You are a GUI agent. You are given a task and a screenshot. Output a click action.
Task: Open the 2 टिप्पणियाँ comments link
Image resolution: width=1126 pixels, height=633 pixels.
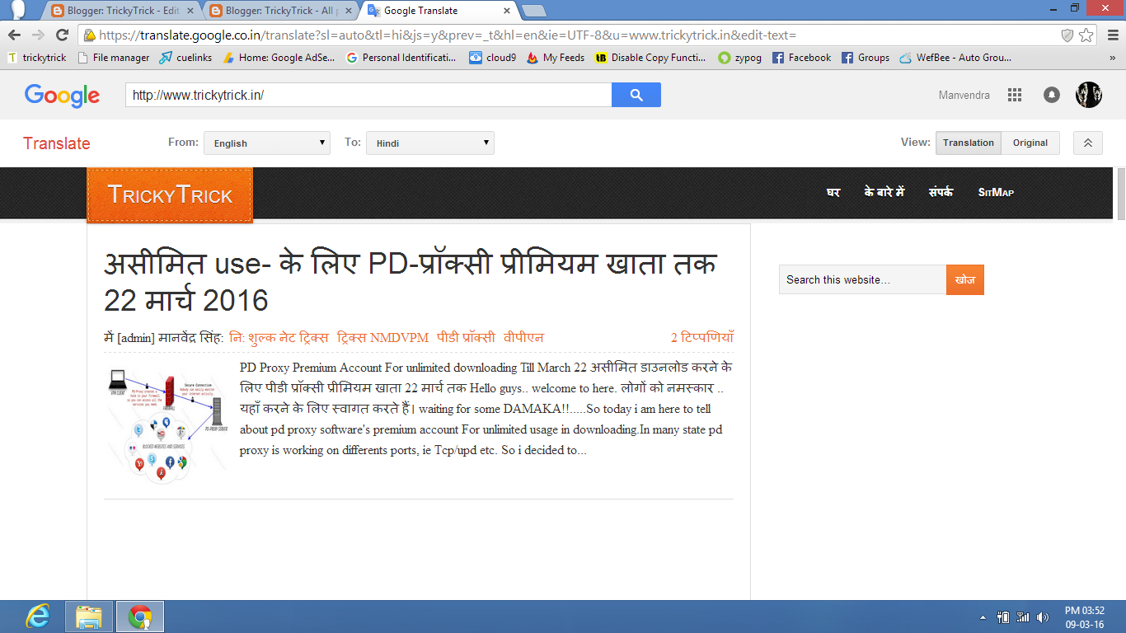coord(702,337)
